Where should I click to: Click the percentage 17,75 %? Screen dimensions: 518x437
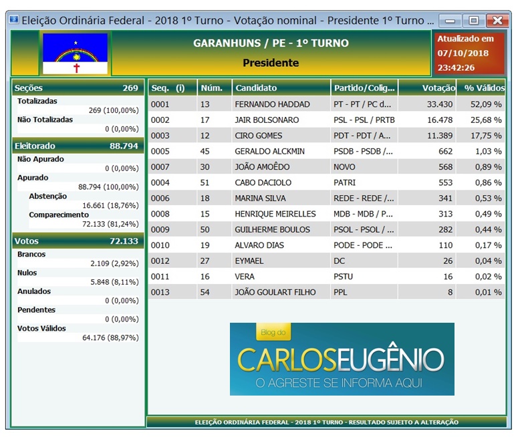(x=486, y=136)
